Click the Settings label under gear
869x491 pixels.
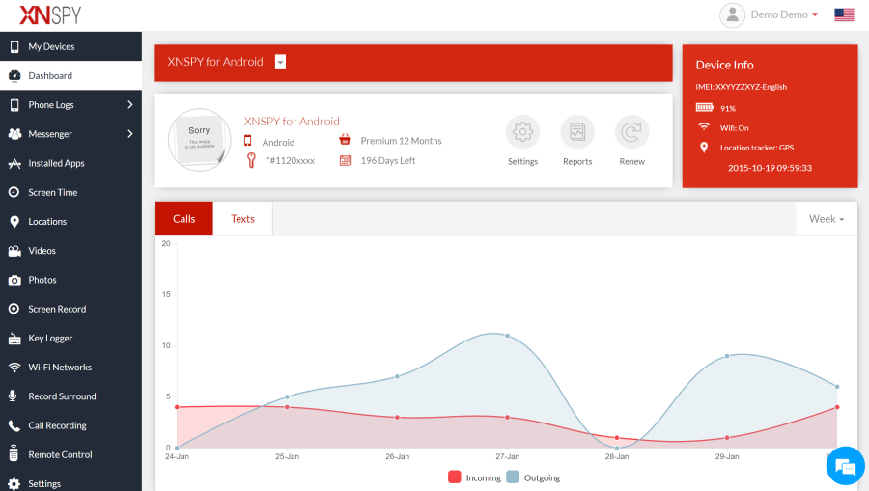522,162
